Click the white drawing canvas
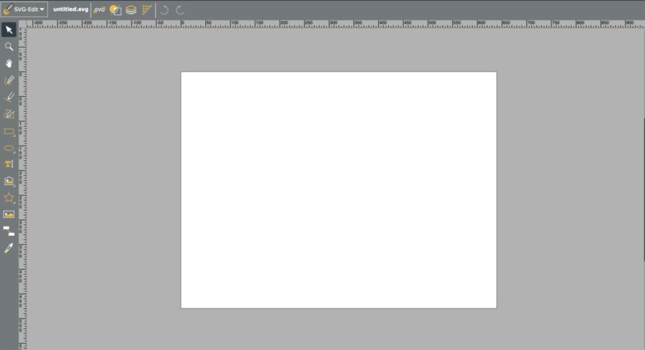645x350 pixels. (338, 189)
